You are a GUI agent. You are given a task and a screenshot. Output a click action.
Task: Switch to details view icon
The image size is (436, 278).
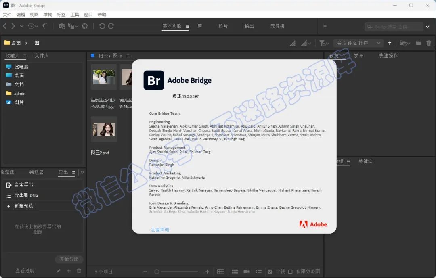tap(247, 272)
